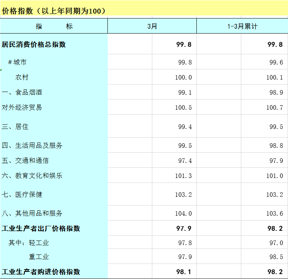Select the 一、食品烟酒 label cell
This screenshot has width=288, height=279.
(22, 92)
